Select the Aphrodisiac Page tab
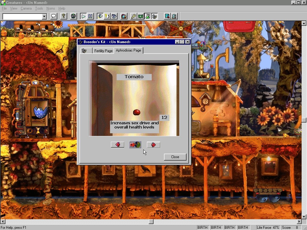 (x=128, y=50)
